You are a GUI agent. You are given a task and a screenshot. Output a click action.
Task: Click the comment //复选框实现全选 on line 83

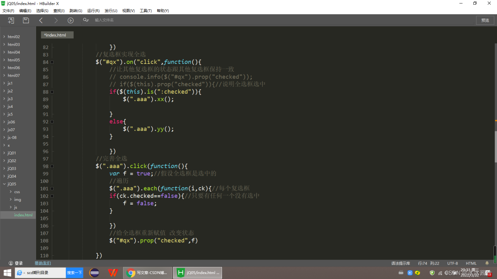point(121,54)
